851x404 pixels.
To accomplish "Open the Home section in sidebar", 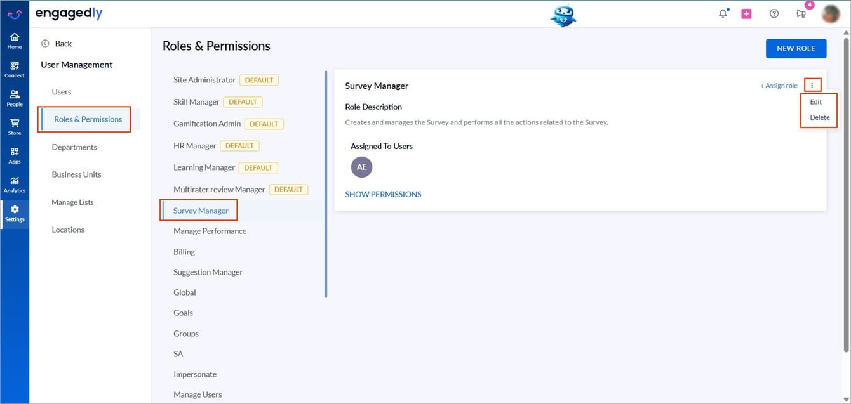I will [14, 41].
